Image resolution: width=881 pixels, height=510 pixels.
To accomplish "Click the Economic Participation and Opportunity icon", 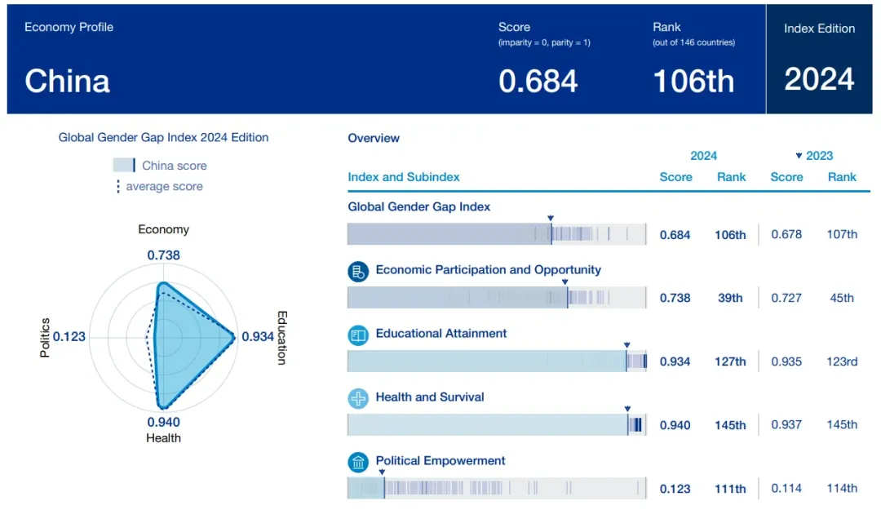I will (358, 272).
